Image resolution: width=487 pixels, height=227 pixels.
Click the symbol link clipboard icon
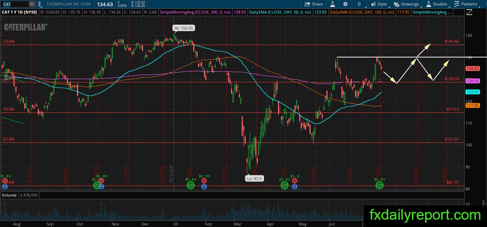(39, 4)
